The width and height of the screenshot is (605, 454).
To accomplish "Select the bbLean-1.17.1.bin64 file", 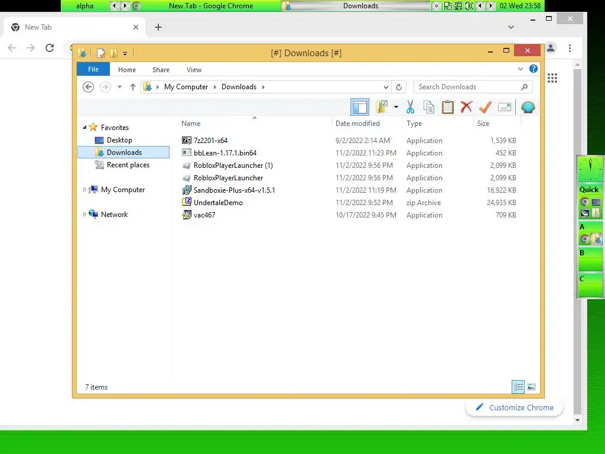I will click(225, 153).
